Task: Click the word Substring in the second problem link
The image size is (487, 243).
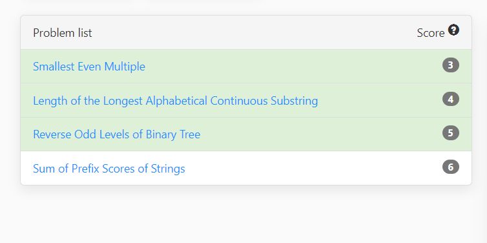Action: (294, 101)
